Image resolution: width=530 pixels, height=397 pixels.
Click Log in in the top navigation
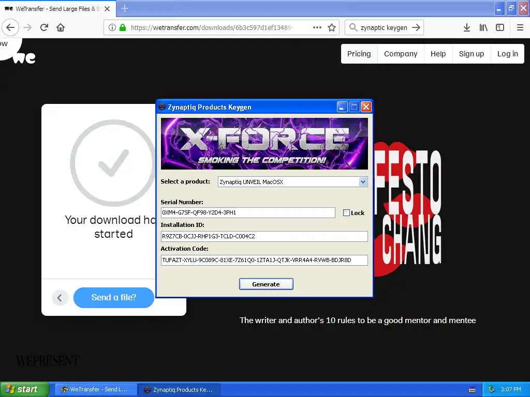pos(507,54)
